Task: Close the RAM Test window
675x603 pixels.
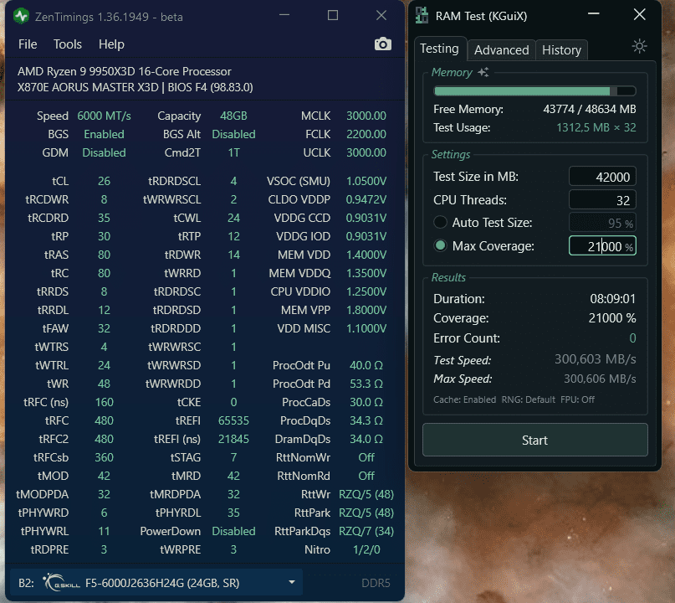Action: click(x=639, y=14)
